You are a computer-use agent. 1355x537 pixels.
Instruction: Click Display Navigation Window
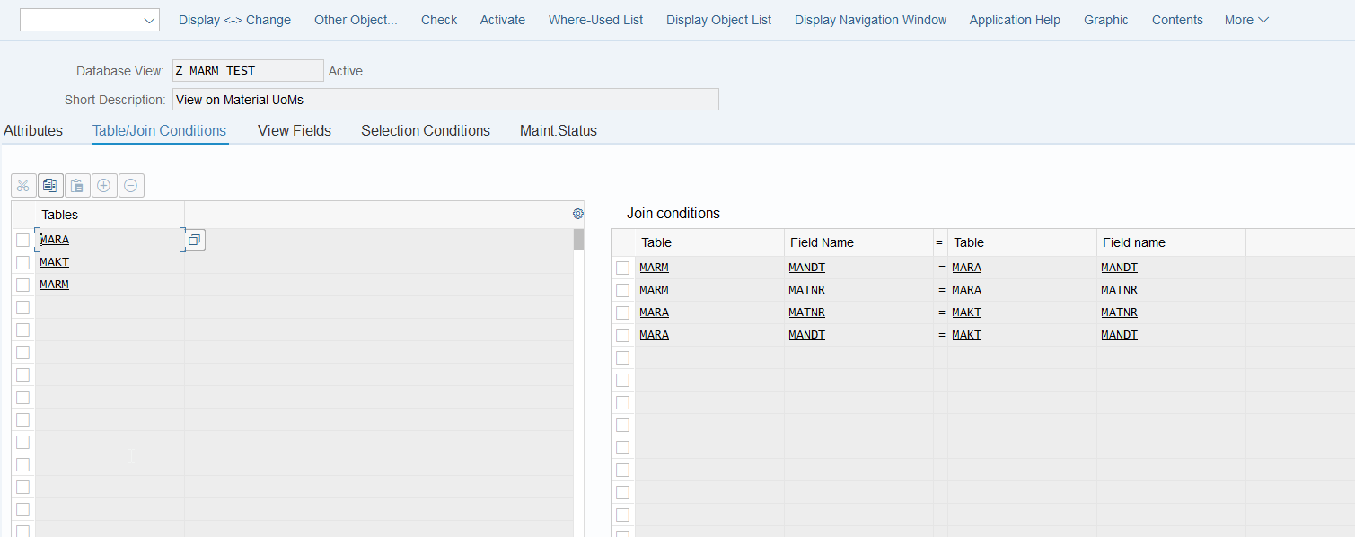[870, 20]
